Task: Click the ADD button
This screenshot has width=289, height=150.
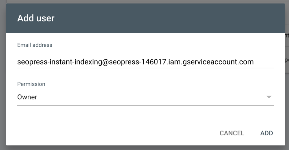Action: coord(266,133)
